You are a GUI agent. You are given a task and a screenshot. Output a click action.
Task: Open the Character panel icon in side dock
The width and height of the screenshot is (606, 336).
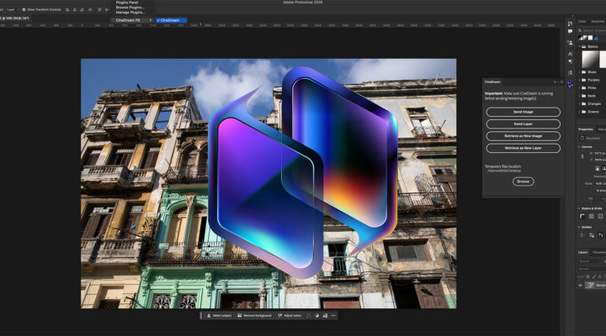[570, 54]
